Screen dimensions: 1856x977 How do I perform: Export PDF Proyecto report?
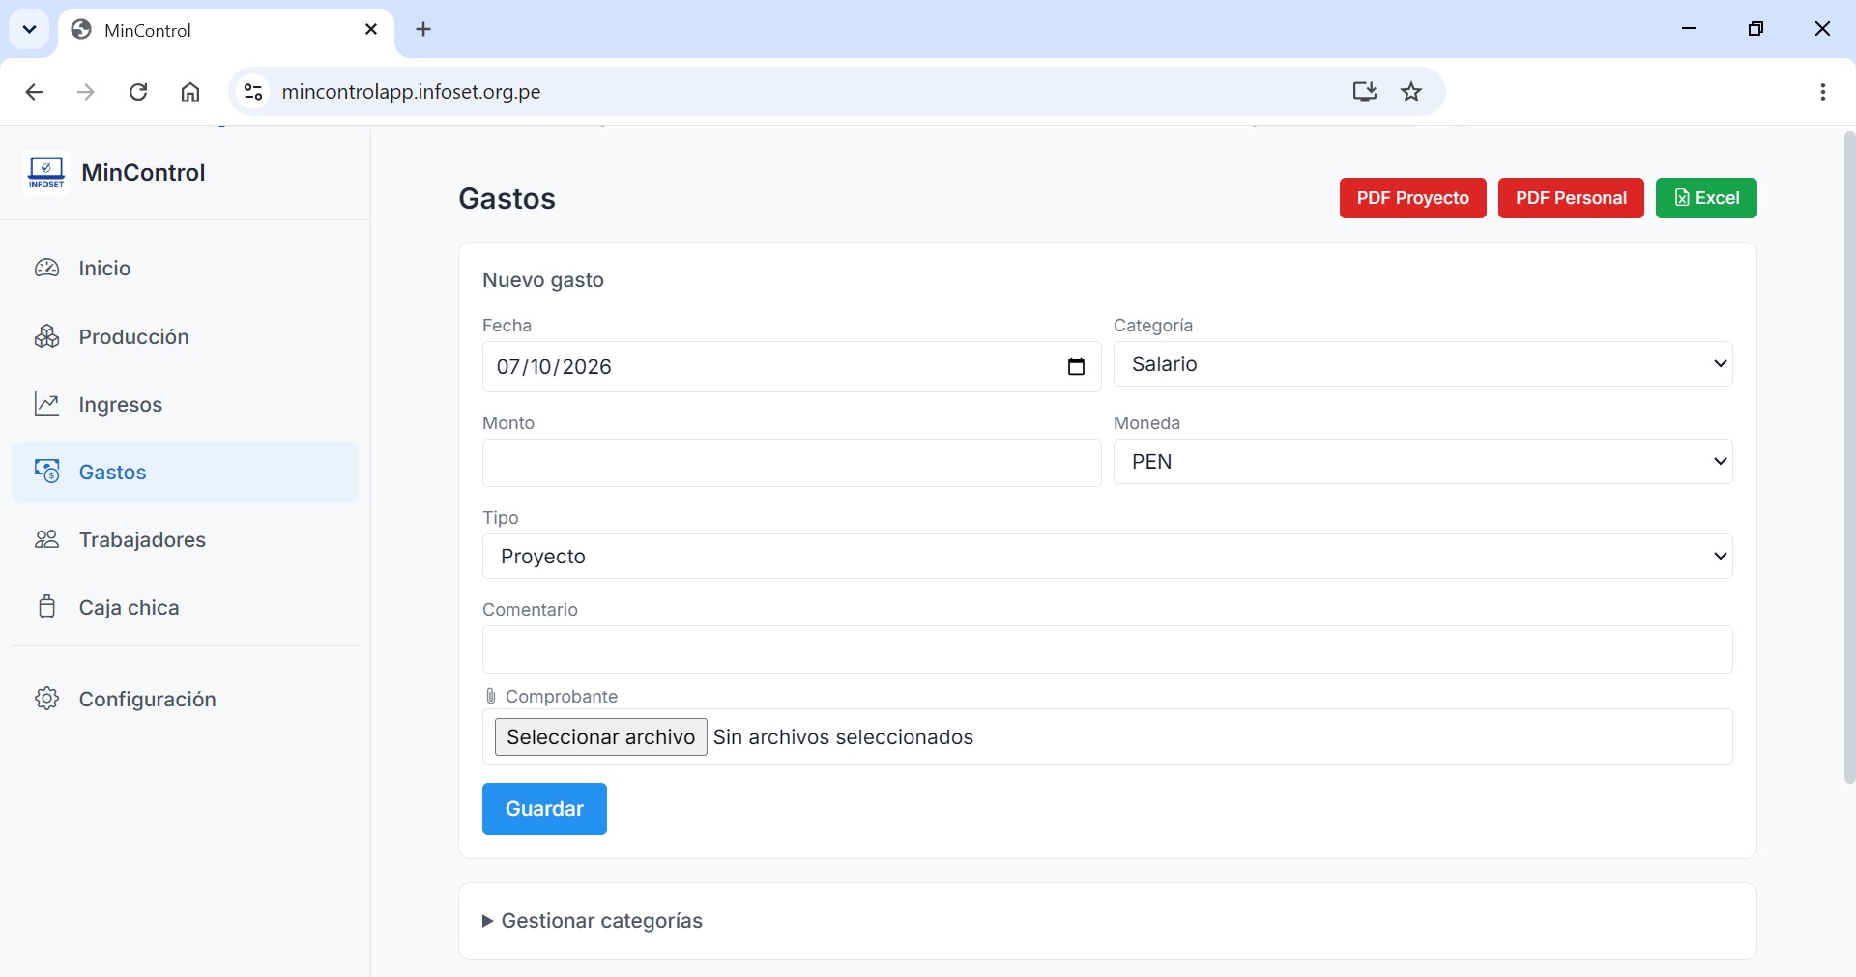[x=1412, y=198]
